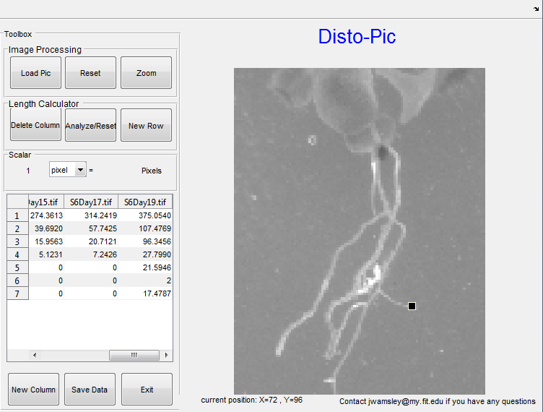
Task: Select row header 5
Action: pos(17,267)
